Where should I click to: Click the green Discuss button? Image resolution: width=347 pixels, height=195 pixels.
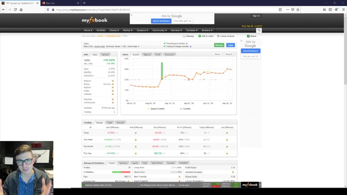click(x=219, y=45)
